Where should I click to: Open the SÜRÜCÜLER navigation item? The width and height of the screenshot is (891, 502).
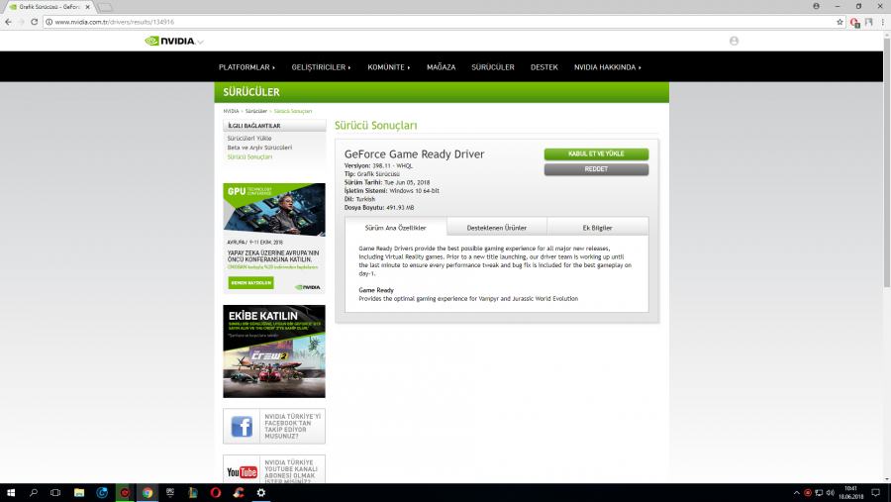click(x=493, y=67)
